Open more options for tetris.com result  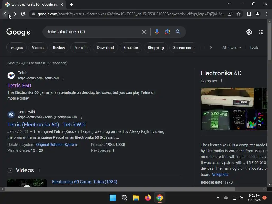coord(63,78)
